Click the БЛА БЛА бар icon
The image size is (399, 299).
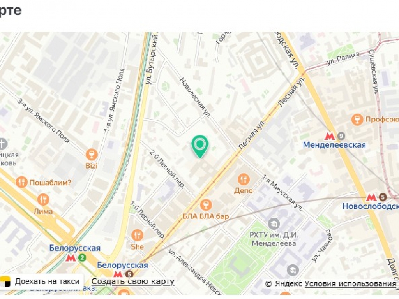206,205
